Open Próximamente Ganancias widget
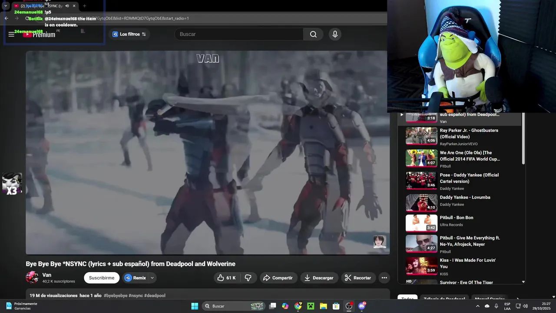Viewport: 556px width, 313px height. [x=21, y=306]
